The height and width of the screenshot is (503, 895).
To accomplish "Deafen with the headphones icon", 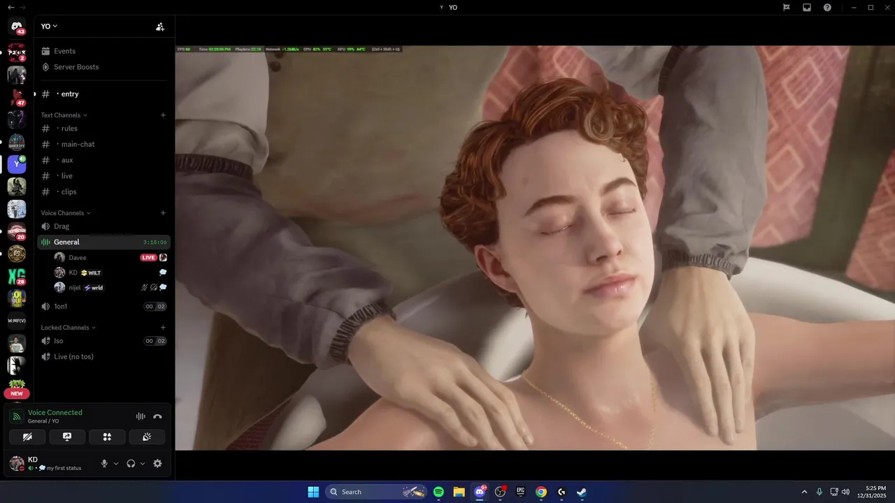I will (131, 463).
